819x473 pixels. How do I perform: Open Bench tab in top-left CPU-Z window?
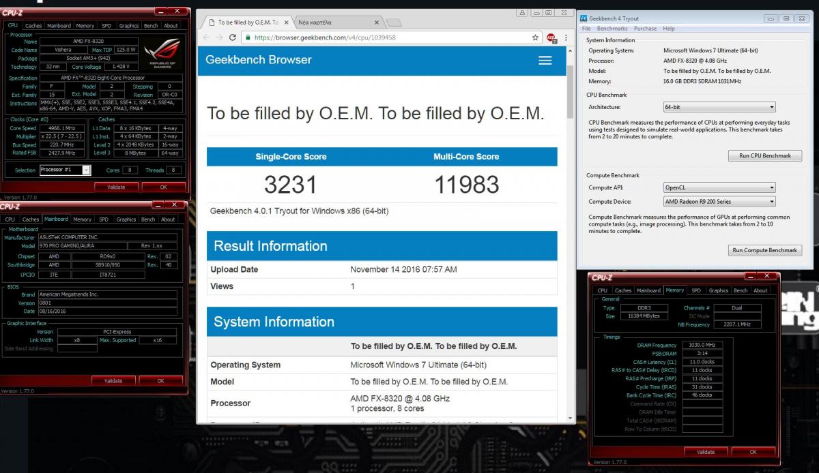click(x=151, y=26)
